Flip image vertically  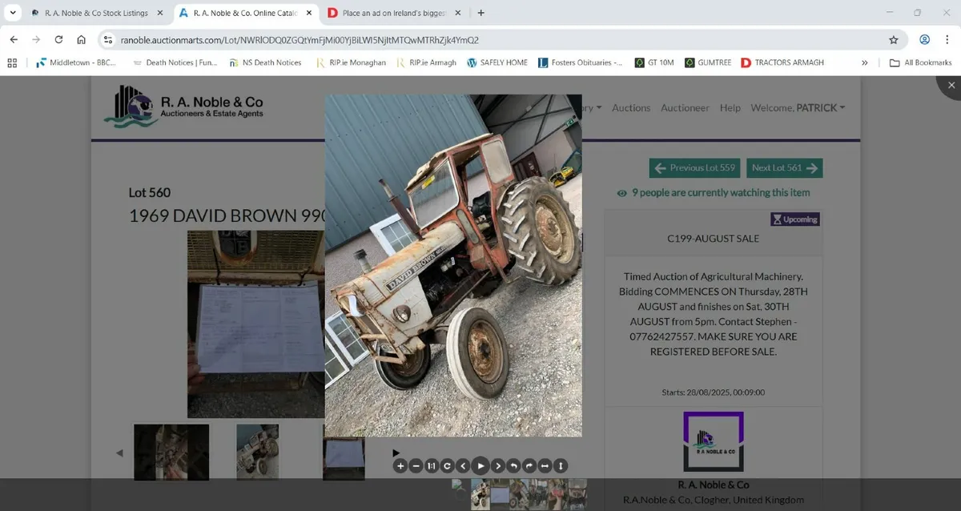[x=561, y=466]
